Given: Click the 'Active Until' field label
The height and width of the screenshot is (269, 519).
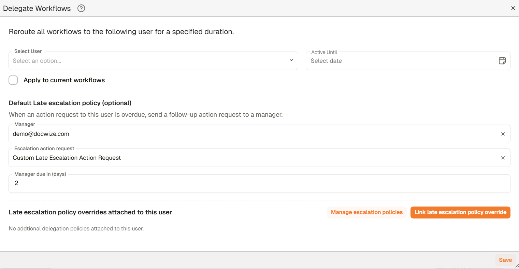Looking at the screenshot, I should point(324,52).
